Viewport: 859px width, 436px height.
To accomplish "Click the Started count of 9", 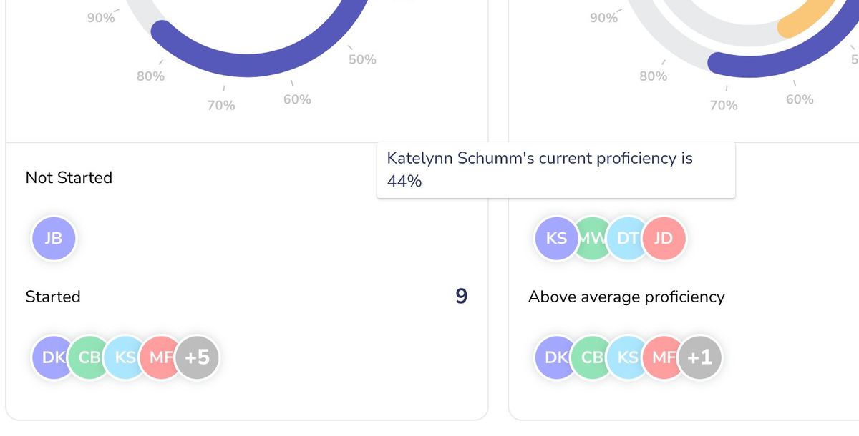I will pos(462,296).
